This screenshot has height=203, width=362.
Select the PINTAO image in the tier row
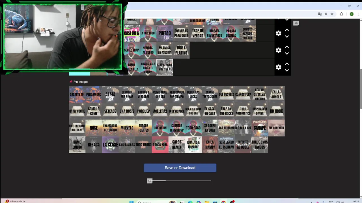click(x=165, y=33)
